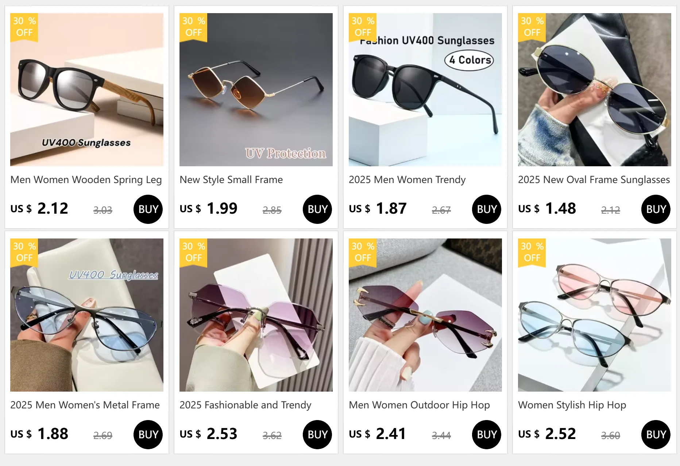Click BUY for New Style Small Frame
This screenshot has width=680, height=466.
[317, 209]
